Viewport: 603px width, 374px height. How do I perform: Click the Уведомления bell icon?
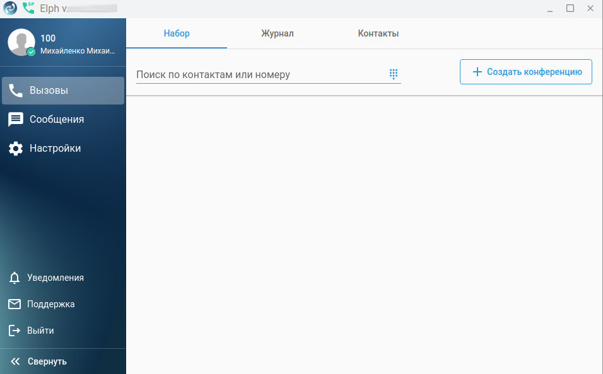(15, 278)
